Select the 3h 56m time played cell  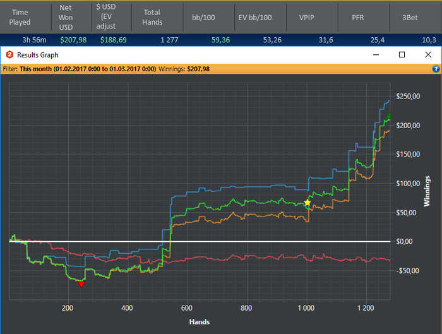(x=34, y=40)
